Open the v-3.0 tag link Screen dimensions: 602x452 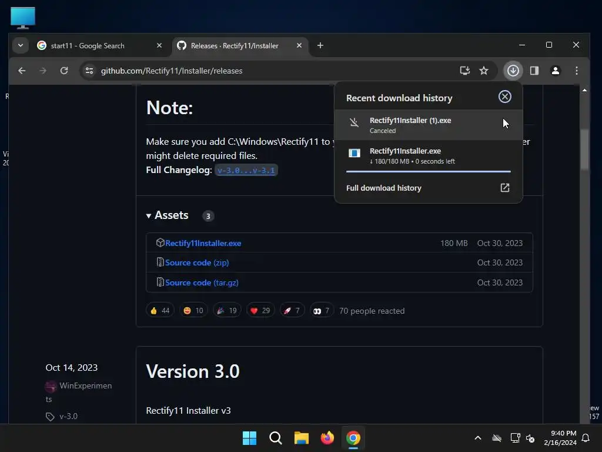pyautogui.click(x=68, y=416)
